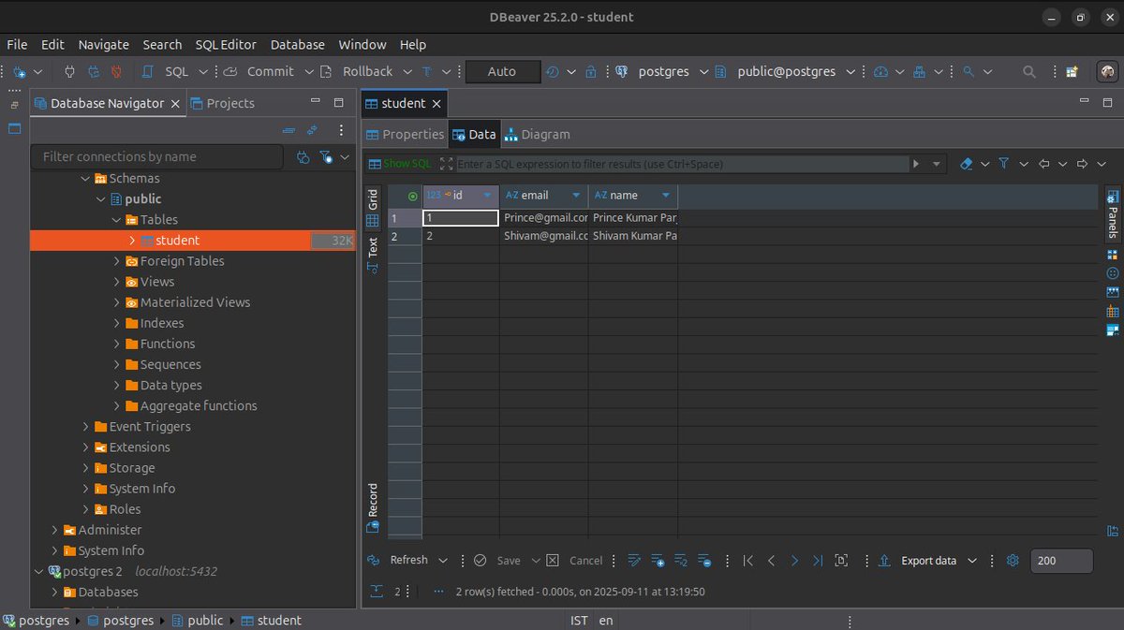Close the Database Navigator tab
Screen dimensions: 1124x630
174,104
